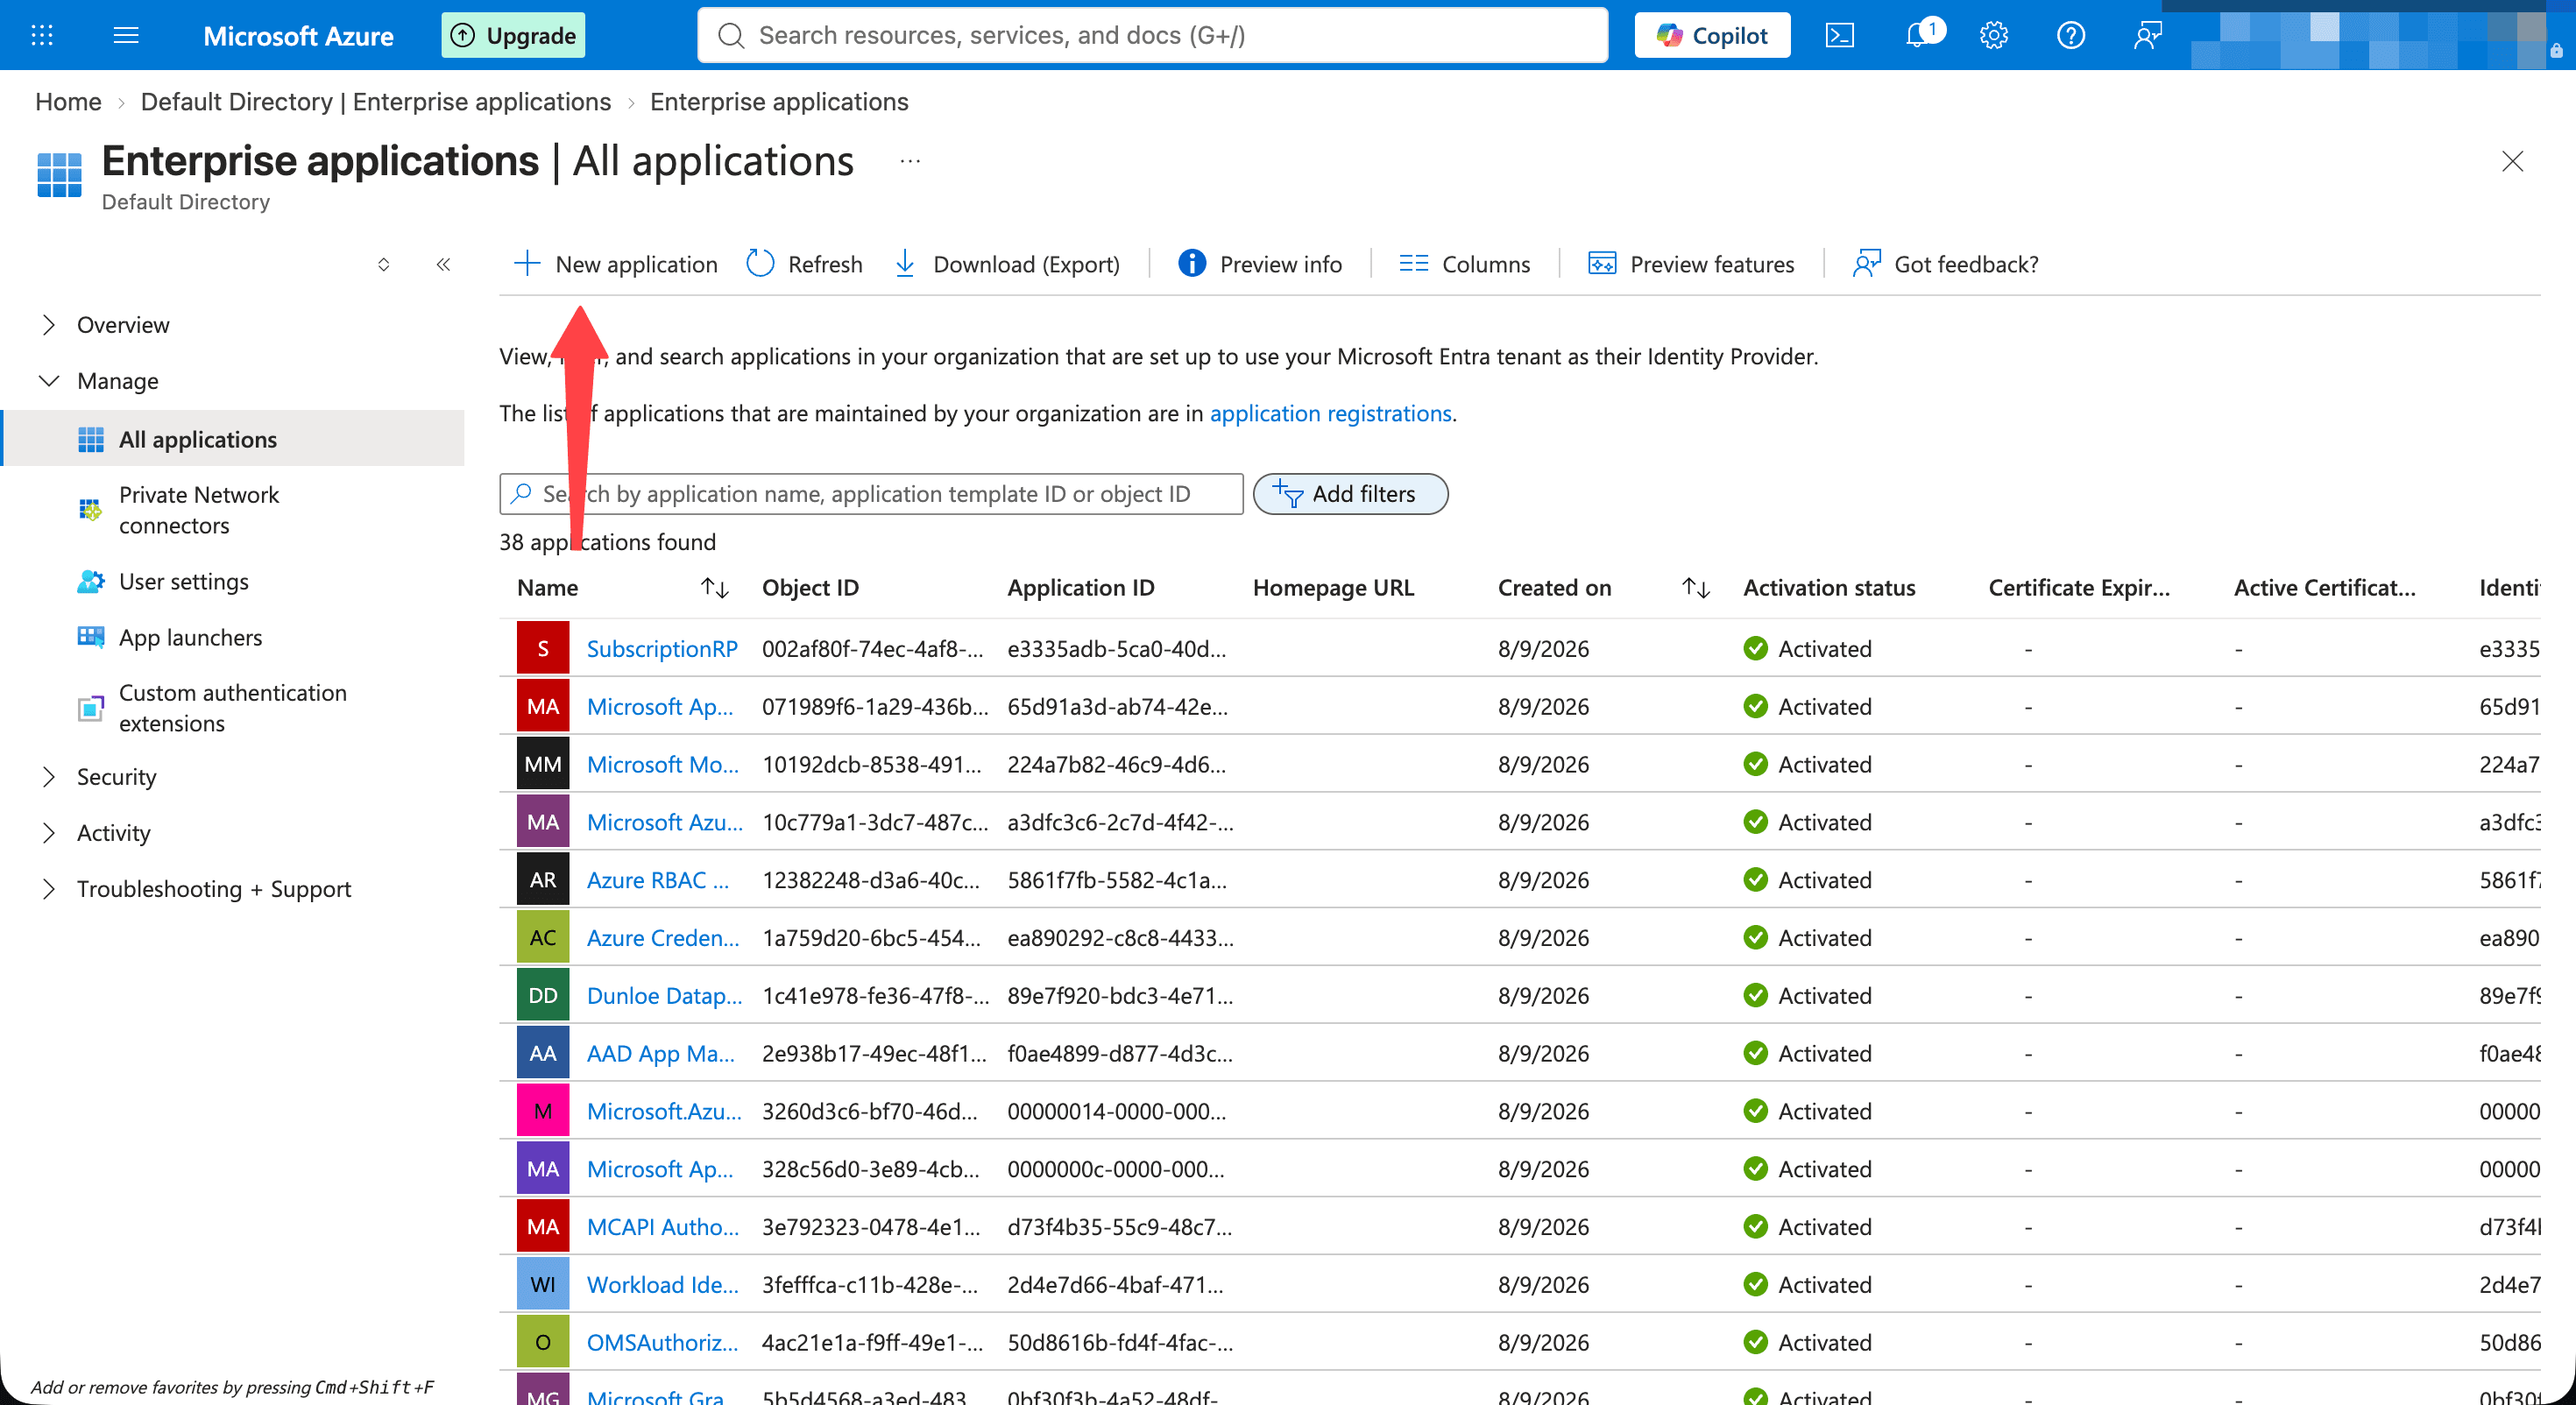The width and height of the screenshot is (2576, 1405).
Task: Click the Application ID column header
Action: click(x=1080, y=588)
